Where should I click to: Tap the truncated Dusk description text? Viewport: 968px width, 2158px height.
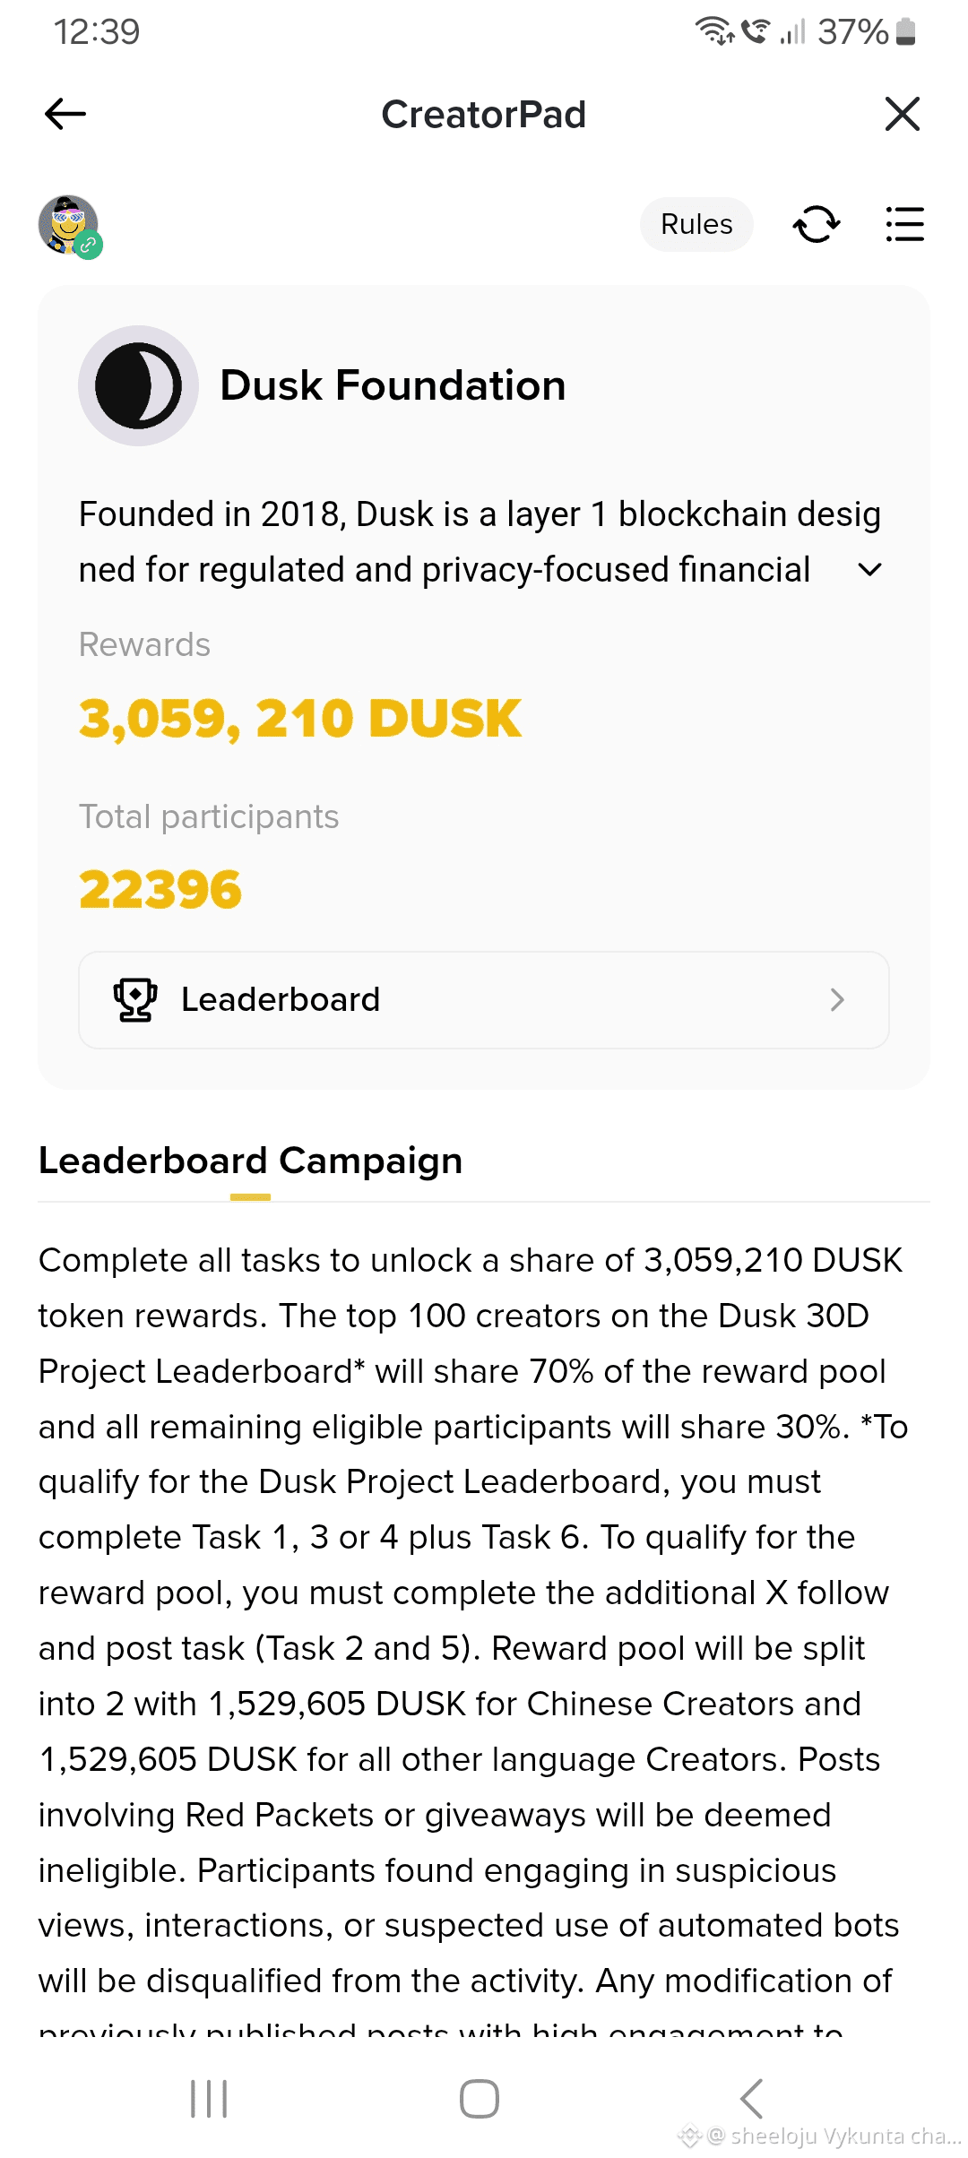(448, 541)
